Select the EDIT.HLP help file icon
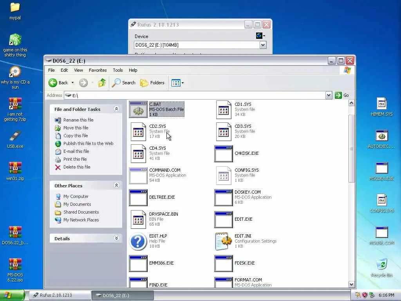This screenshot has width=401, height=301. click(138, 241)
